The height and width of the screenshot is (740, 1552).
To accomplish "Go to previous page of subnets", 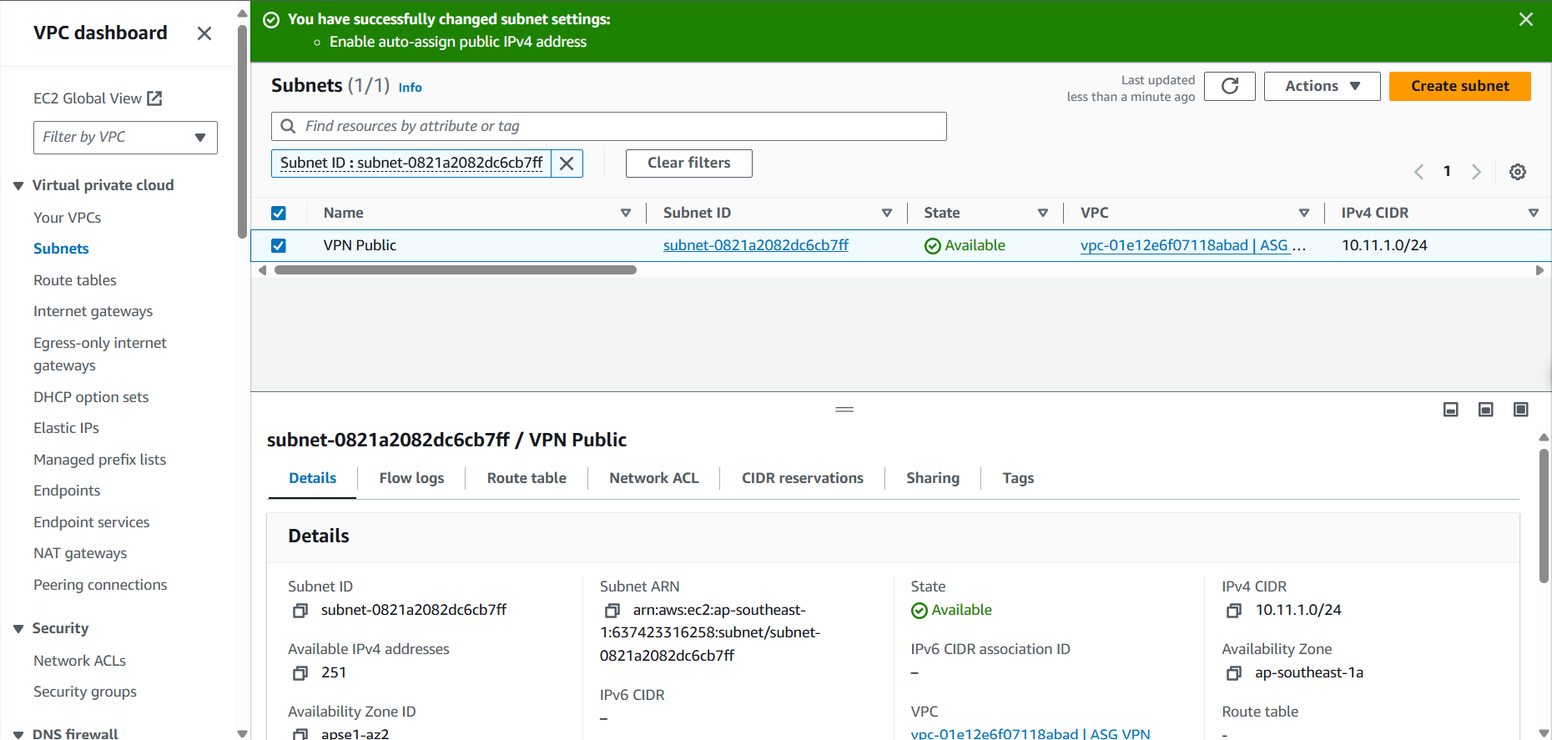I will coord(1418,172).
